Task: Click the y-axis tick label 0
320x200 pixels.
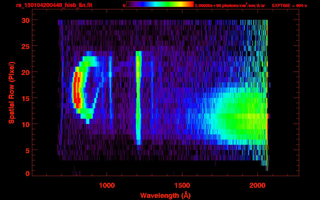Action: [x=27, y=173]
